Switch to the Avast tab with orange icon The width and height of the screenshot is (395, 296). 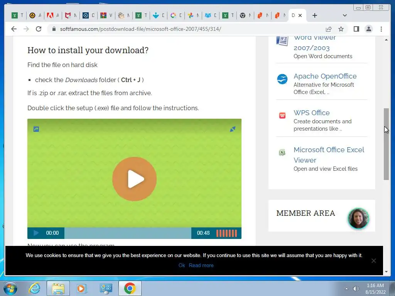pyautogui.click(x=32, y=15)
